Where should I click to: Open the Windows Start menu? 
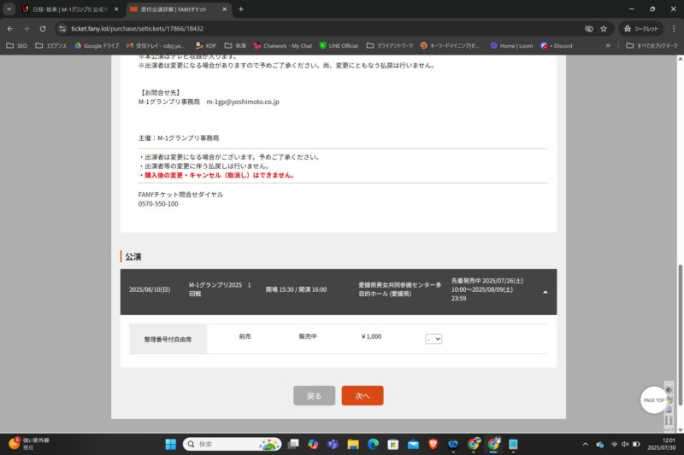click(171, 444)
